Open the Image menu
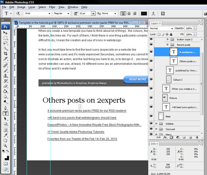Image resolution: width=207 pixels, height=175 pixels. (x=21, y=7)
